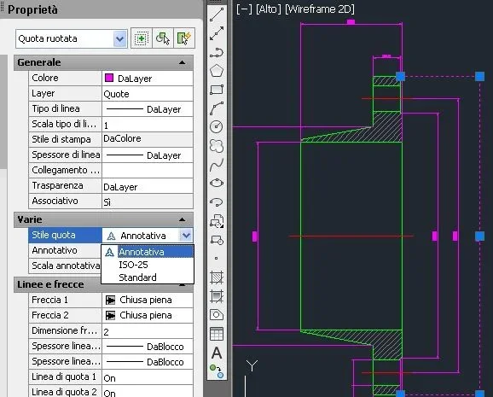Click the Quick Select icon
493x397 pixels.
click(x=184, y=38)
